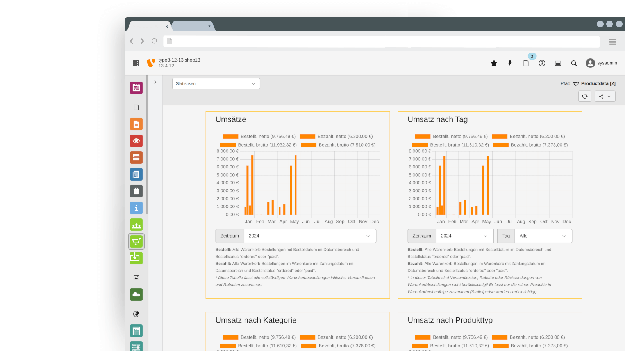Viewport: 625px width, 351px height.
Task: Click the typo3-12-13.shop13 site name
Action: click(x=179, y=60)
